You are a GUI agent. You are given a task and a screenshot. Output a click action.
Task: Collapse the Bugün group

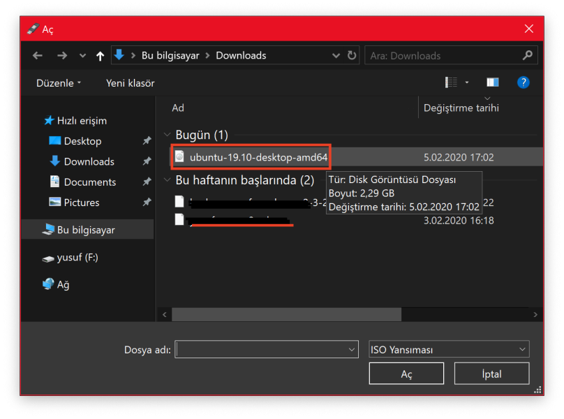(167, 135)
